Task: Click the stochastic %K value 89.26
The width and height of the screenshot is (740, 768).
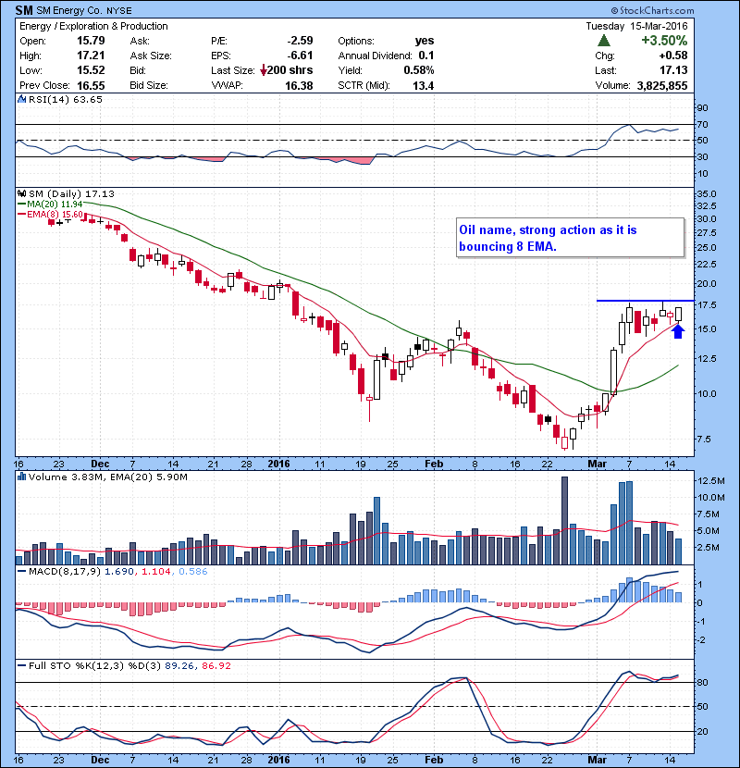Action: [179, 665]
